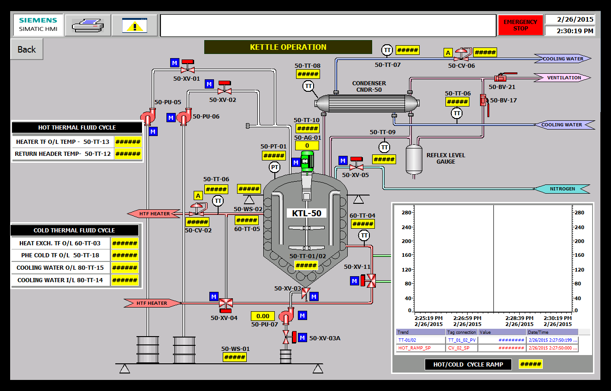This screenshot has width=611, height=391.
Task: Click the printer icon in top toolbar
Action: 88,25
